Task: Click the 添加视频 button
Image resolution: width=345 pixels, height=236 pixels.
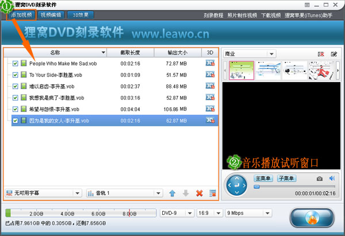Action: click(22, 15)
